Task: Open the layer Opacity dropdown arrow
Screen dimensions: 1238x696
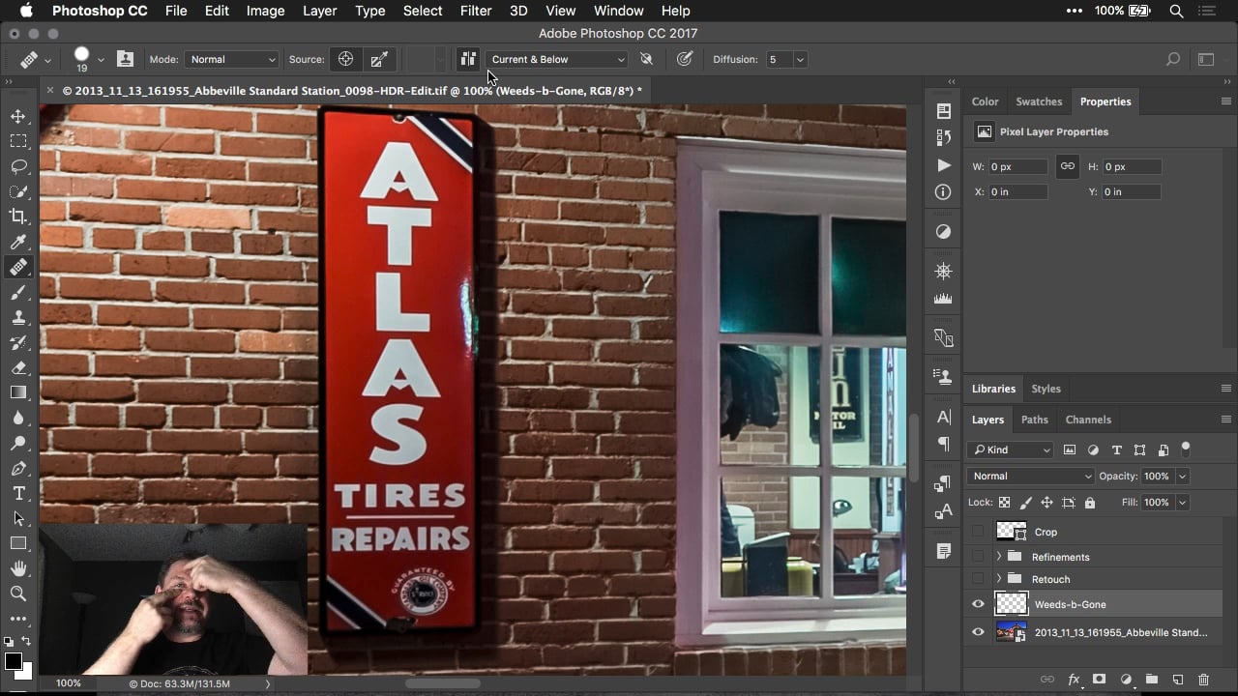Action: click(x=1182, y=476)
